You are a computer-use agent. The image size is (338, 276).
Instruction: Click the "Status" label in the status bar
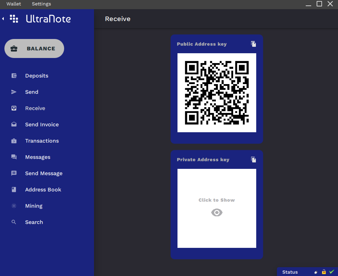pos(290,272)
